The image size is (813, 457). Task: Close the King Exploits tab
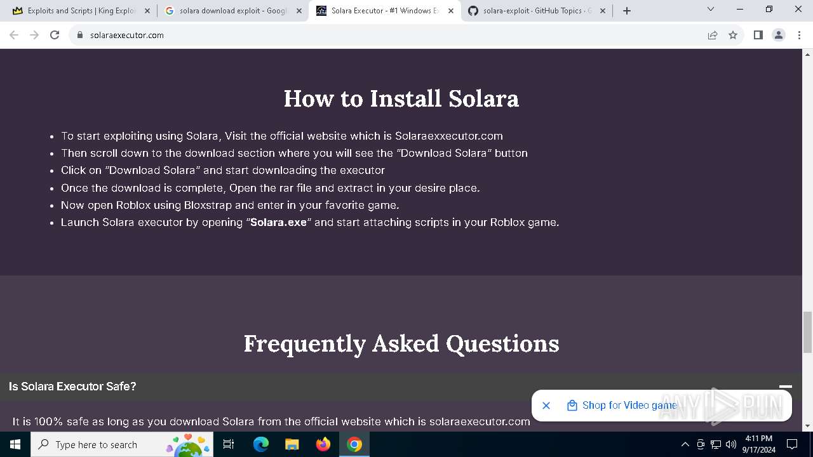pos(147,11)
